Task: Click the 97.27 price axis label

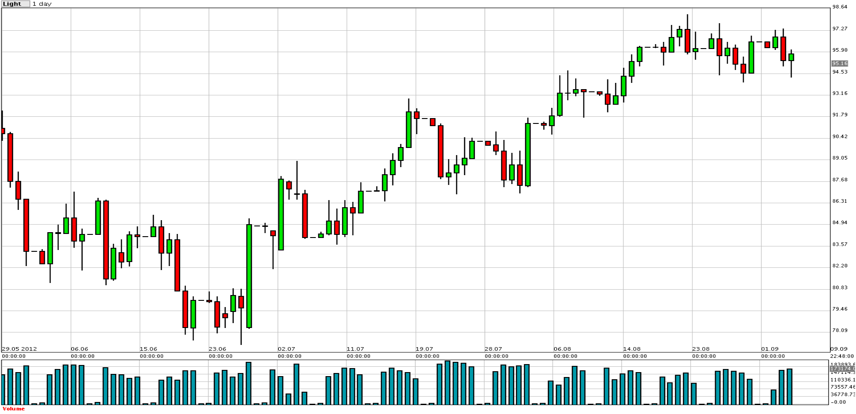Action: (840, 29)
